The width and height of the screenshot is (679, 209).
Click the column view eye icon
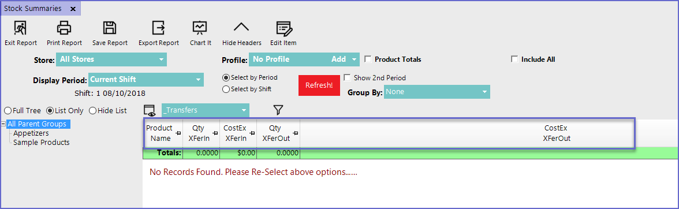150,111
